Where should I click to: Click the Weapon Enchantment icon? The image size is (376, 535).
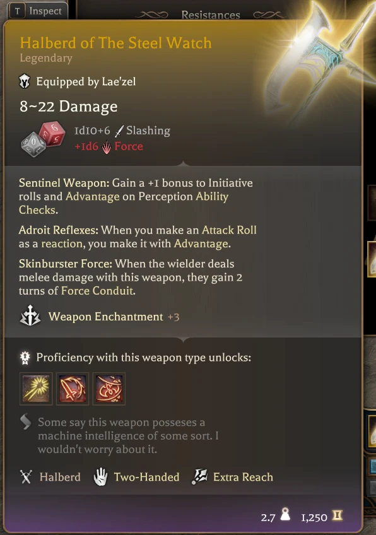(30, 316)
